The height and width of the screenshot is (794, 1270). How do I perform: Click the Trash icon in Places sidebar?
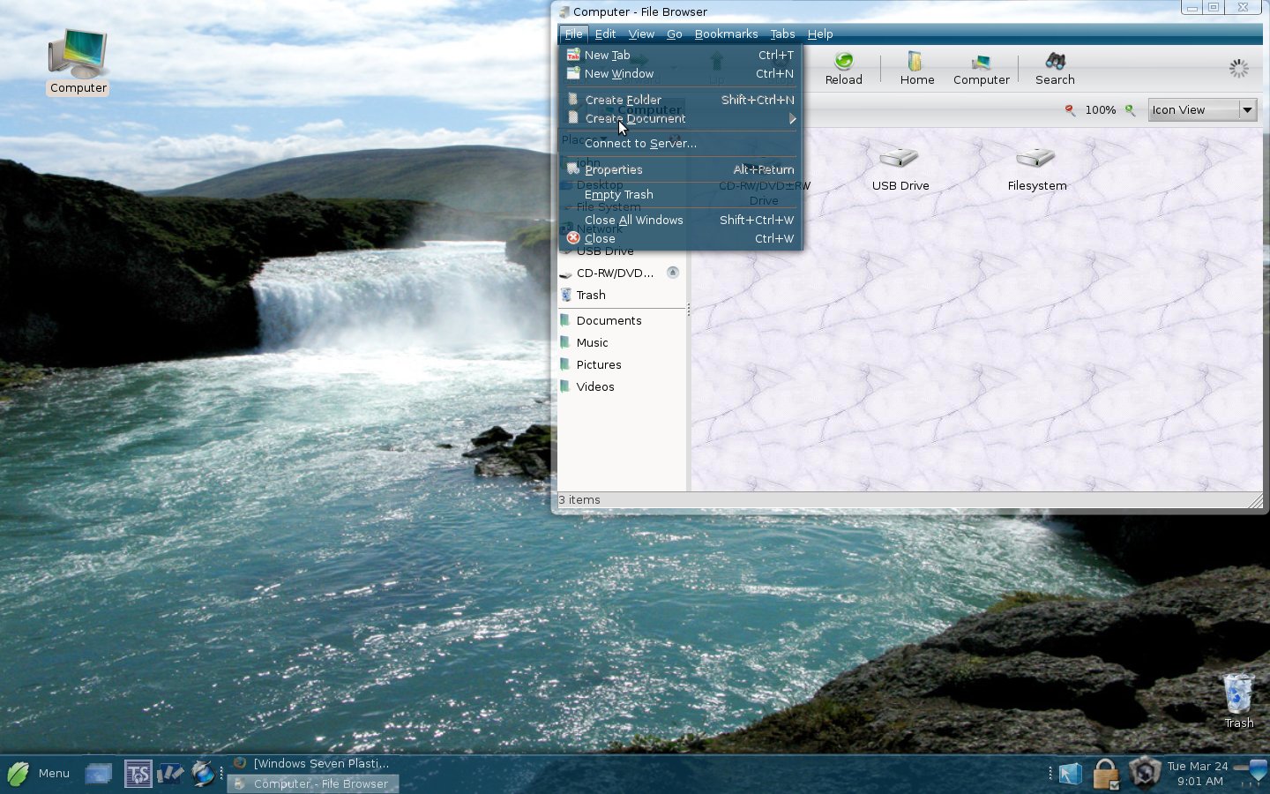[x=566, y=295]
